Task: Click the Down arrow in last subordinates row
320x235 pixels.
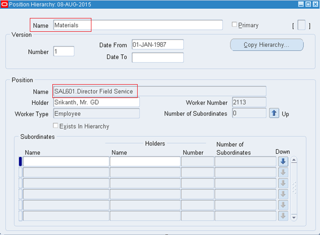Action: click(x=283, y=216)
